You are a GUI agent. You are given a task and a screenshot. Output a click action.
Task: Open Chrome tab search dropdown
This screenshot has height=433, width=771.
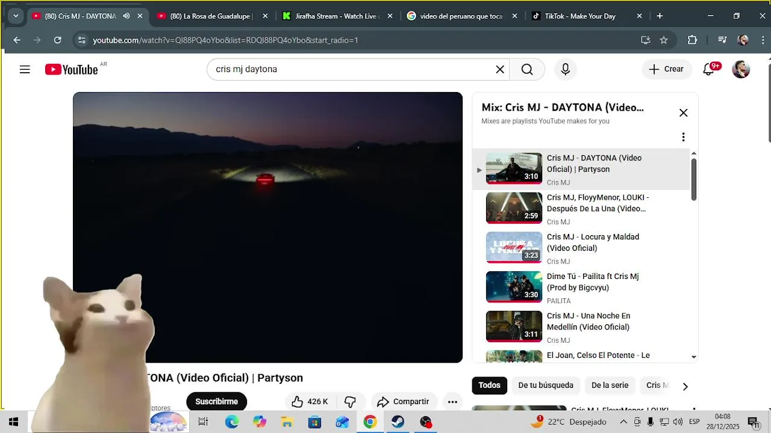(16, 16)
